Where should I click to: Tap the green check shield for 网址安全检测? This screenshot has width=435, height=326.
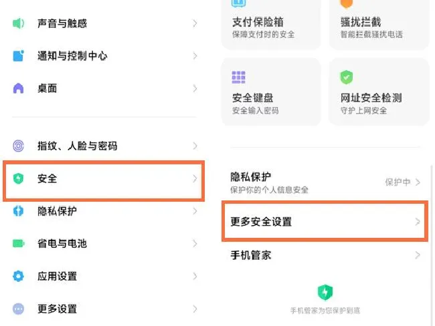pyautogui.click(x=347, y=77)
